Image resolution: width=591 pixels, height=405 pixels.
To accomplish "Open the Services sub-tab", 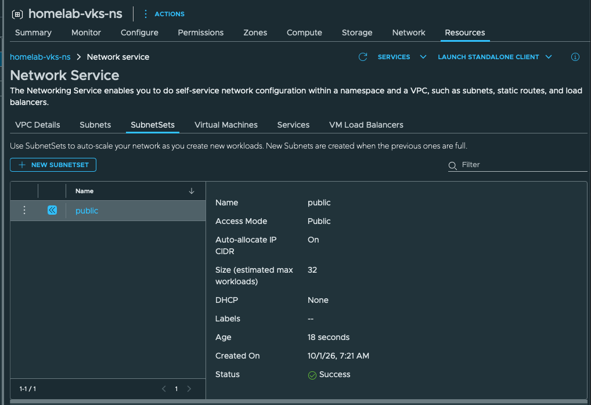I will (x=293, y=125).
